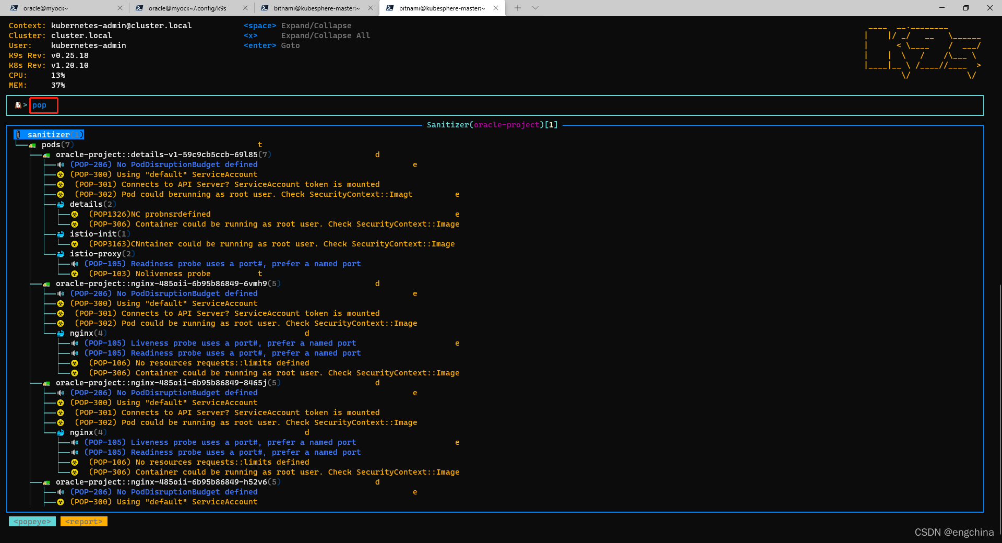Select the active bitnami@kubesphere-master tab
Viewport: 1002px width, 543px height.
pos(442,8)
